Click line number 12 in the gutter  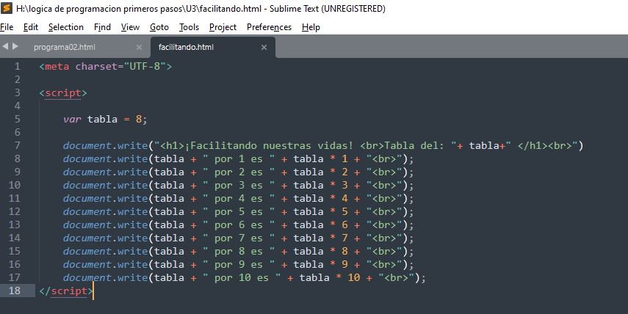tap(15, 211)
